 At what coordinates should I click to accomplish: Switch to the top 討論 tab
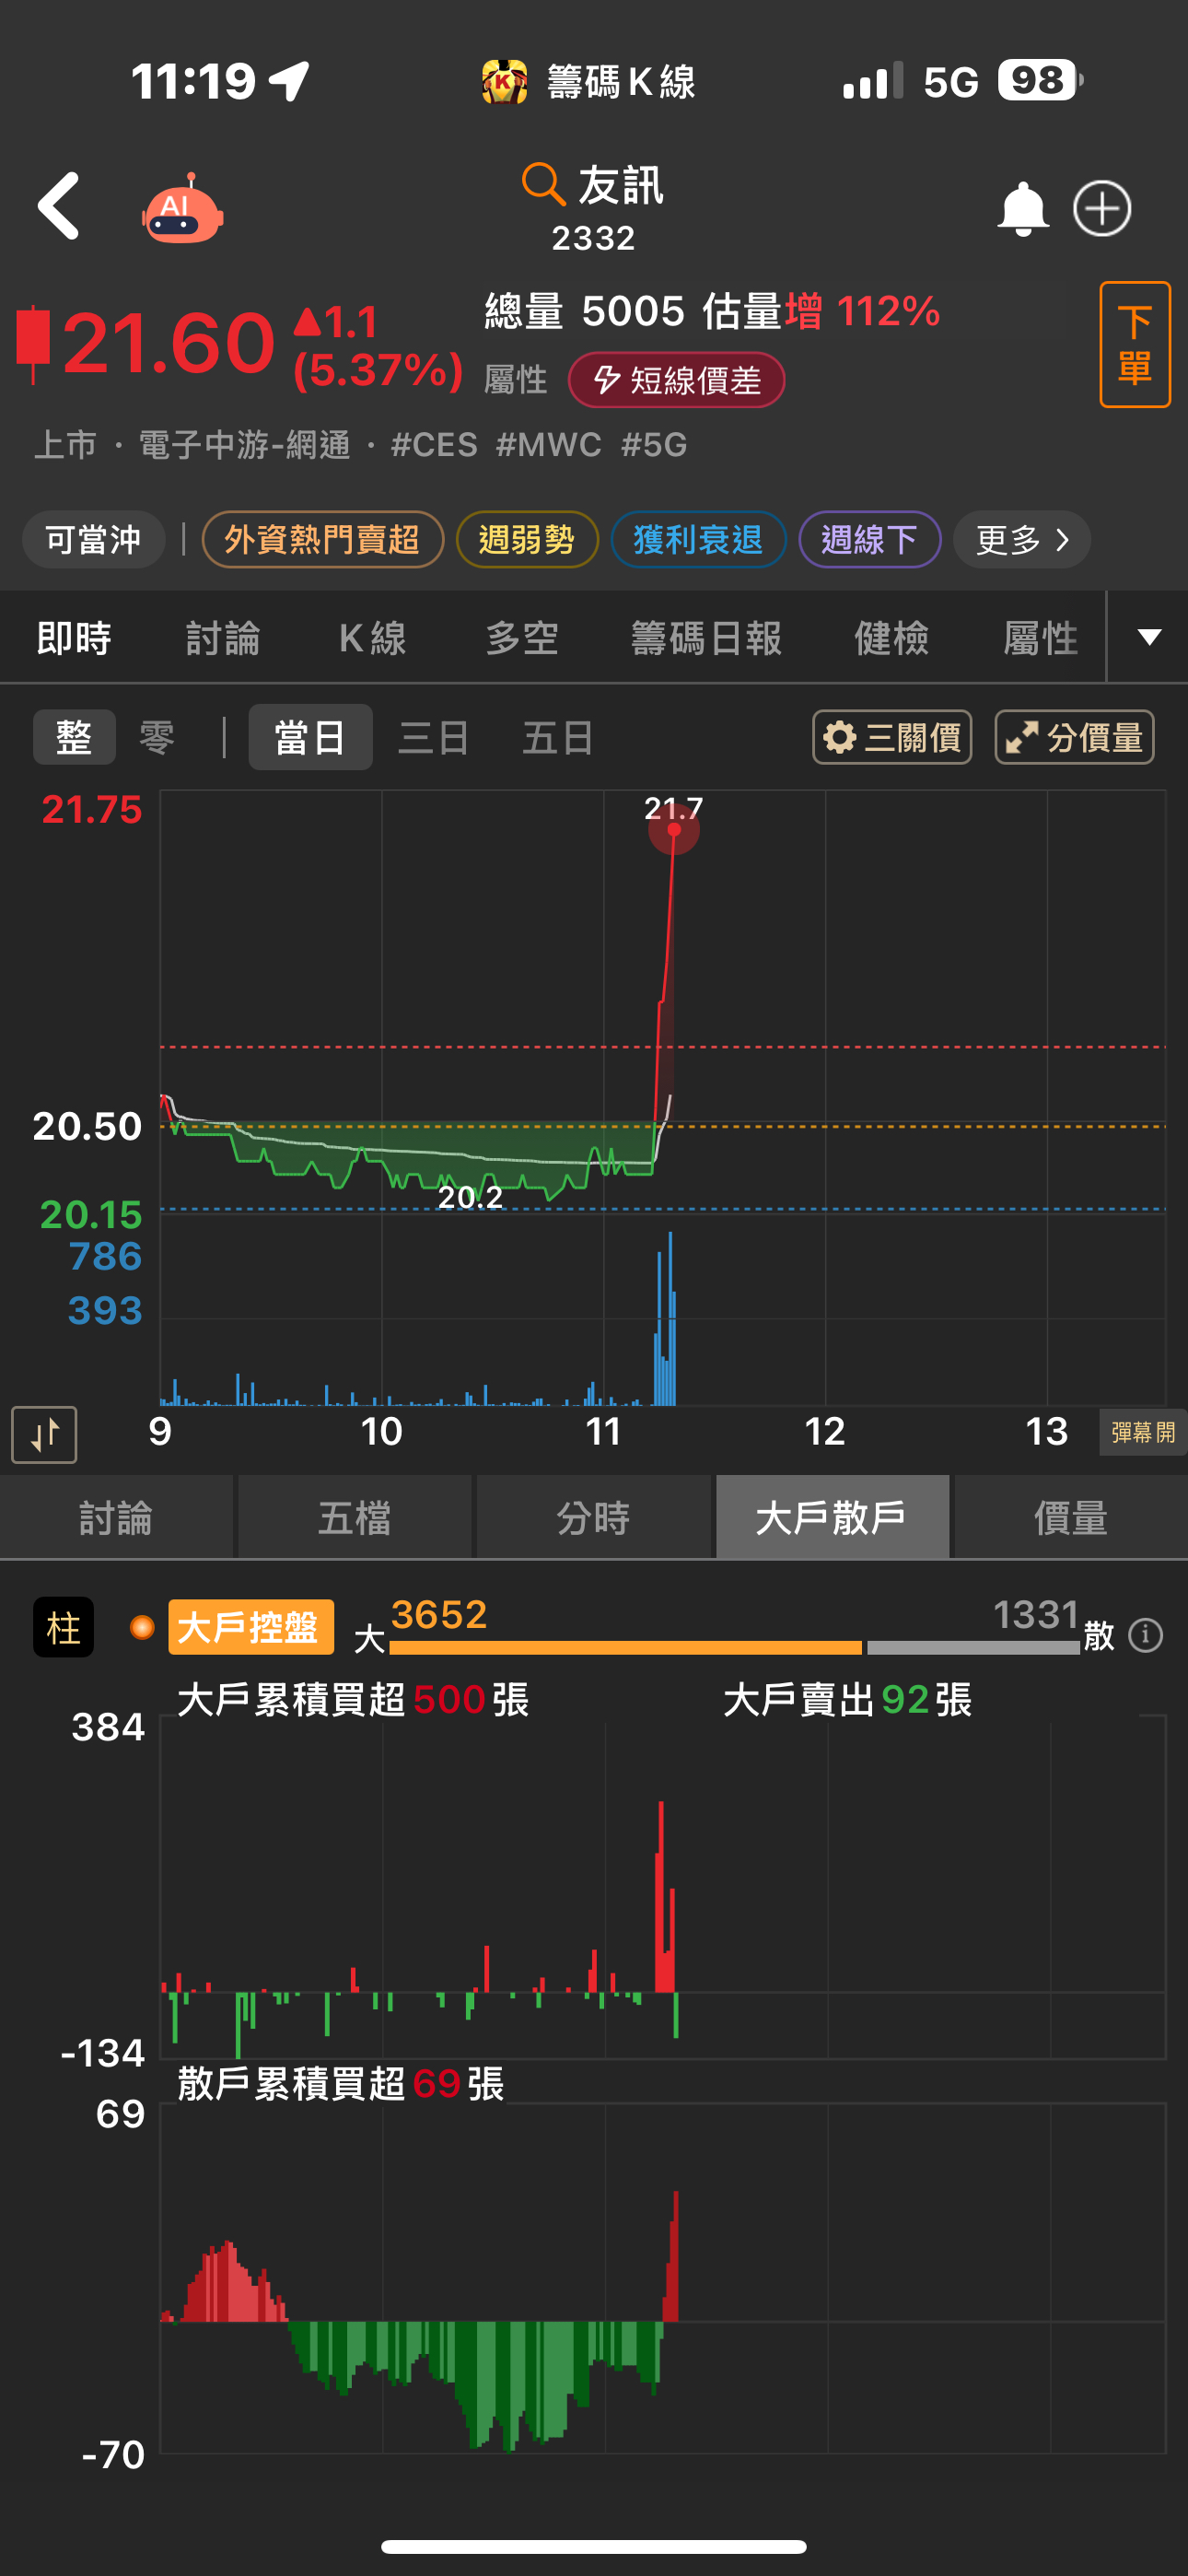pos(223,638)
